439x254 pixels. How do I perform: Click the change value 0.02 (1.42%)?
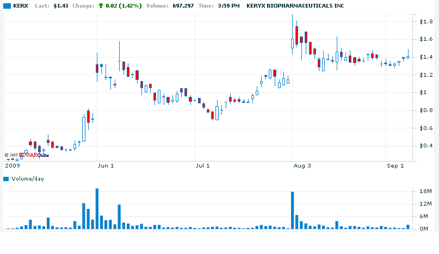click(x=123, y=6)
